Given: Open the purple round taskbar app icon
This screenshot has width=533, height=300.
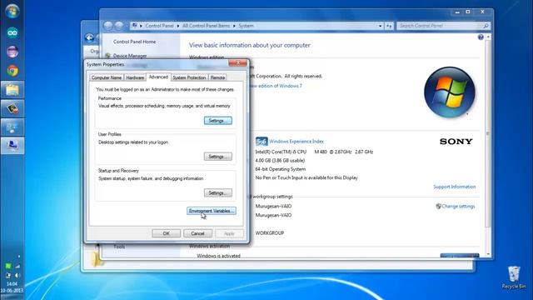Looking at the screenshot, I should 12,52.
